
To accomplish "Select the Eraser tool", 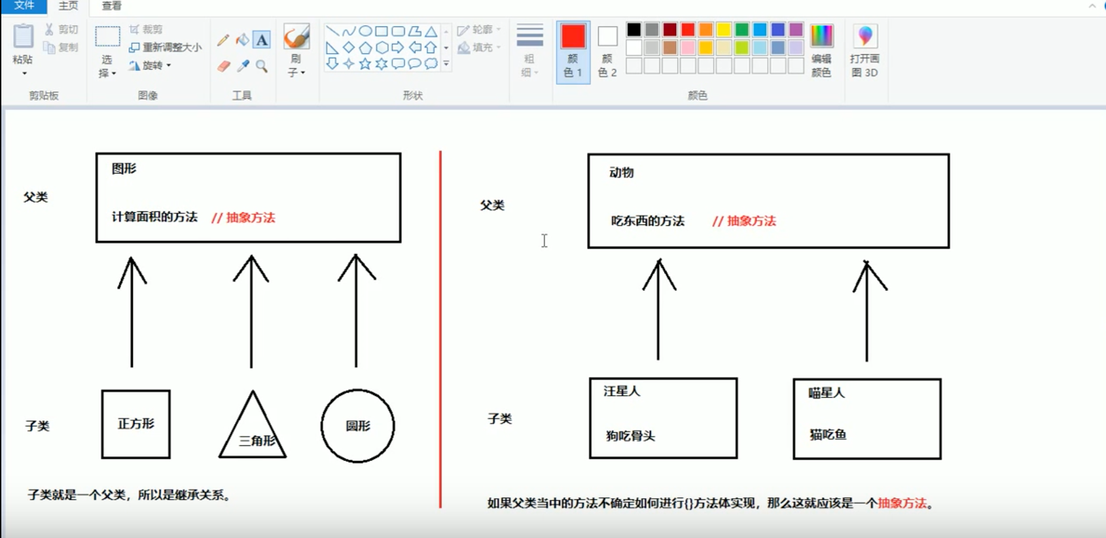I will 223,66.
